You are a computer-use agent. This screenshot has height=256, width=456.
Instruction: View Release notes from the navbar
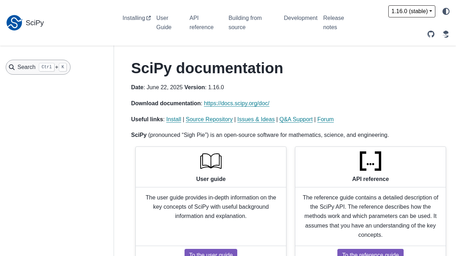[333, 23]
